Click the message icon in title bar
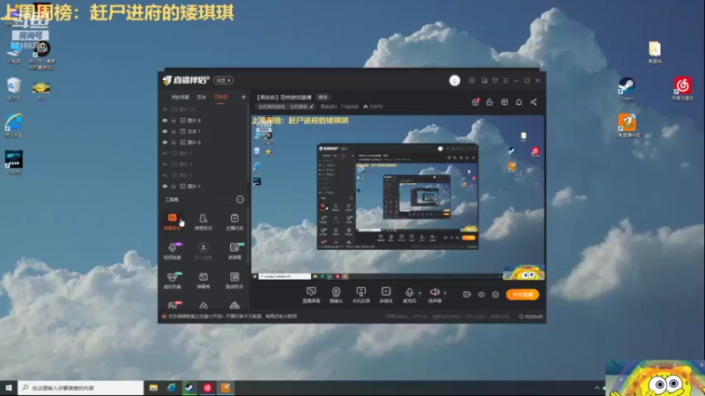The image size is (705, 396). click(471, 81)
